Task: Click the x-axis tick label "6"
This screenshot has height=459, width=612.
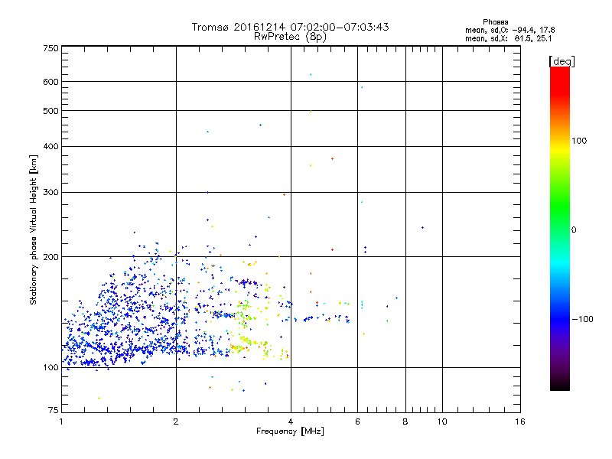Action: coord(357,422)
